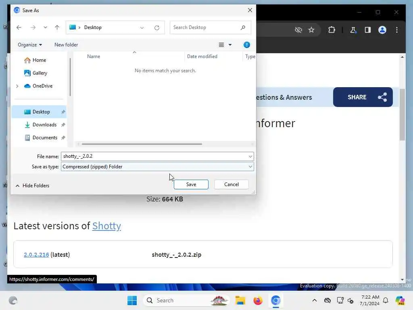Open notifications bell in taskbar
This screenshot has height=310, width=413.
click(386, 300)
